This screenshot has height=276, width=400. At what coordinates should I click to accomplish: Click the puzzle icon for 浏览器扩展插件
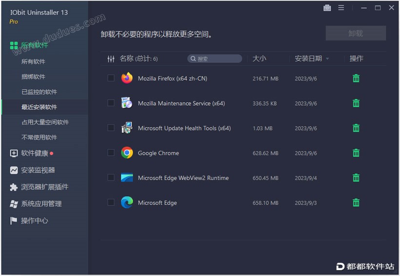click(14, 187)
